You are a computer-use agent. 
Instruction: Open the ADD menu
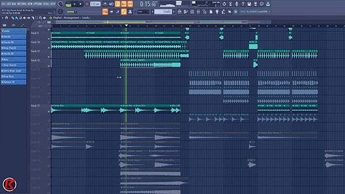[x=14, y=4]
